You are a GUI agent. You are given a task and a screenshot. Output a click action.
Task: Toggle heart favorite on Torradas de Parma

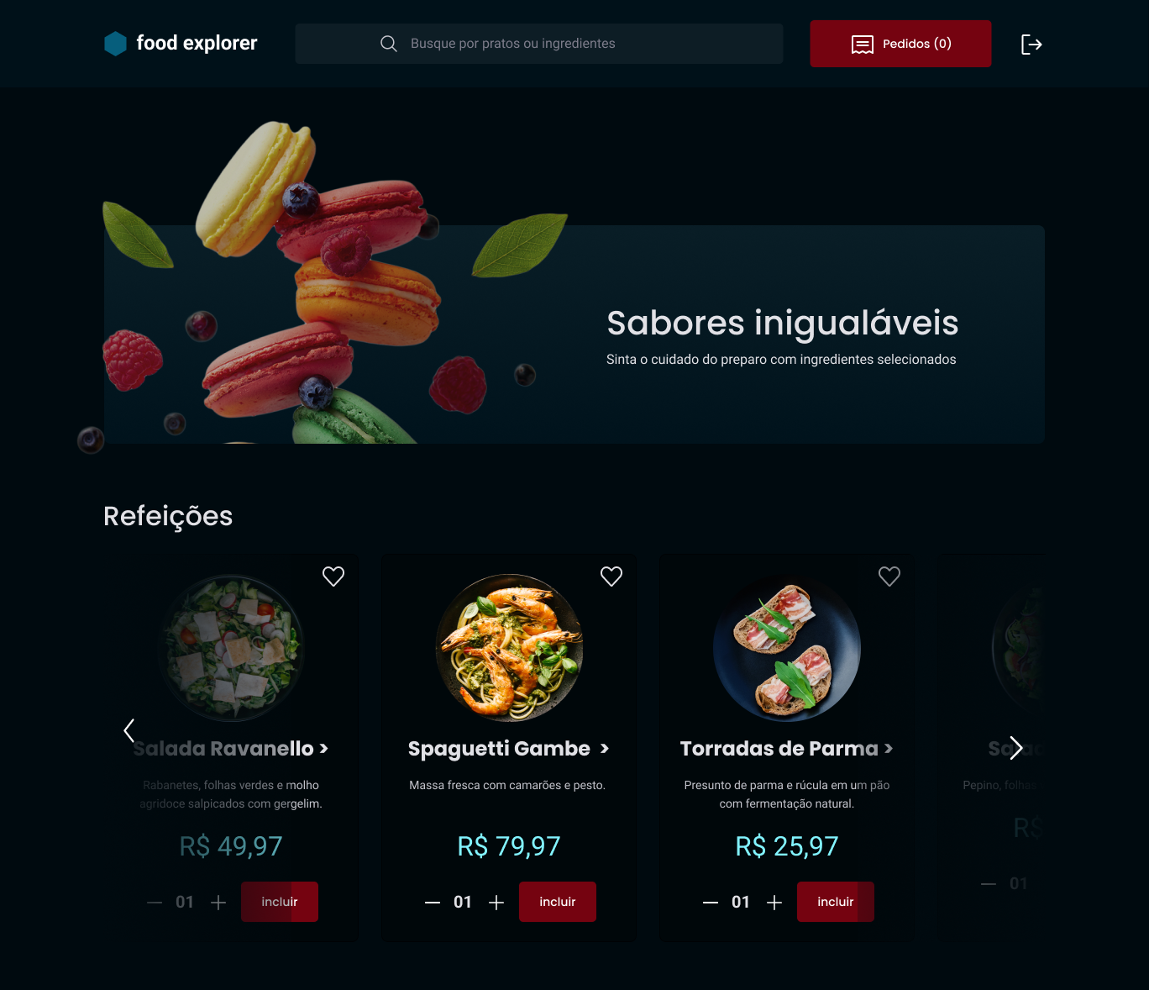click(x=889, y=577)
